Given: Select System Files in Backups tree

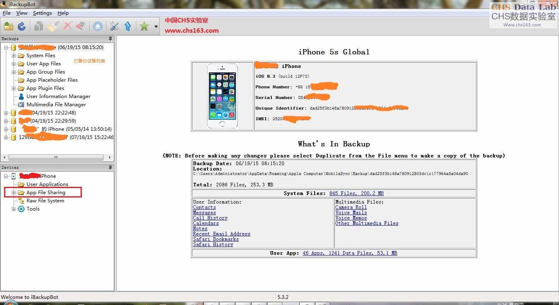Looking at the screenshot, I should [41, 56].
